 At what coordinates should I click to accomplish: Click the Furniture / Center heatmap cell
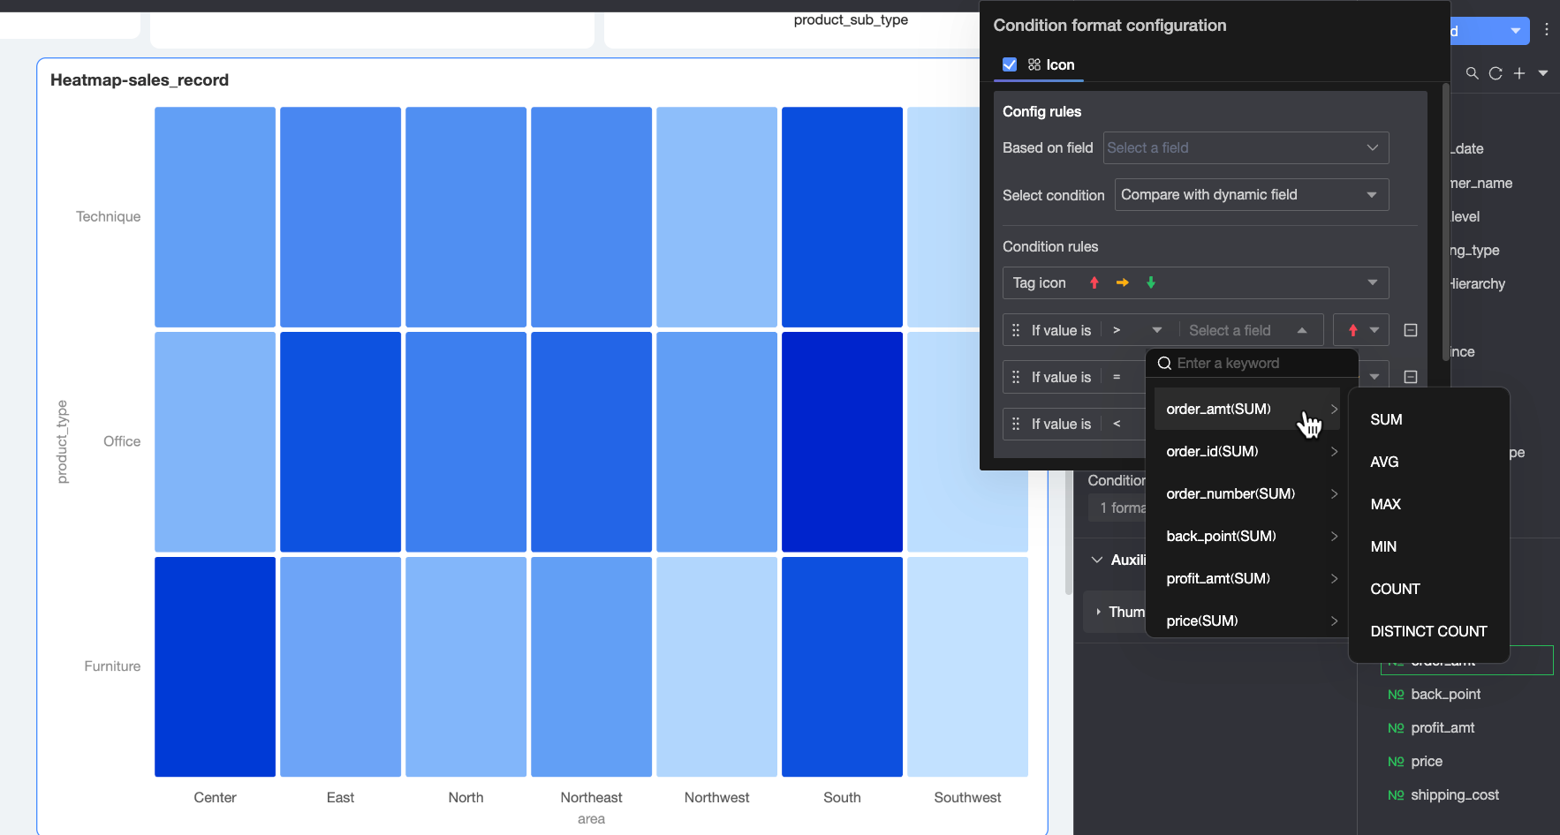[x=215, y=666]
